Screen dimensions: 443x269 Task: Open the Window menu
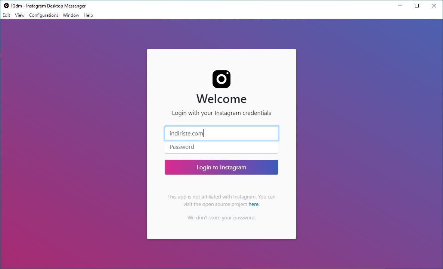[71, 15]
